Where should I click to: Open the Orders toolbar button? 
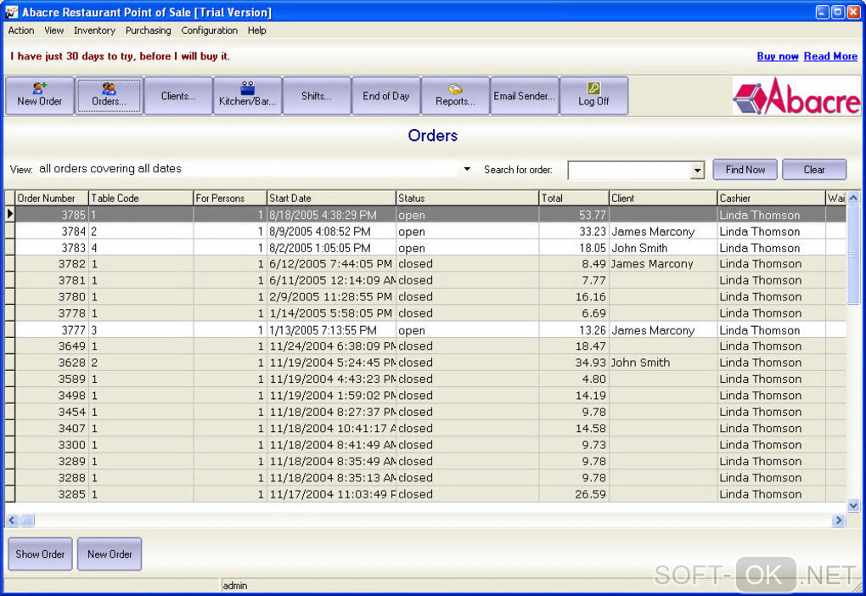[109, 96]
